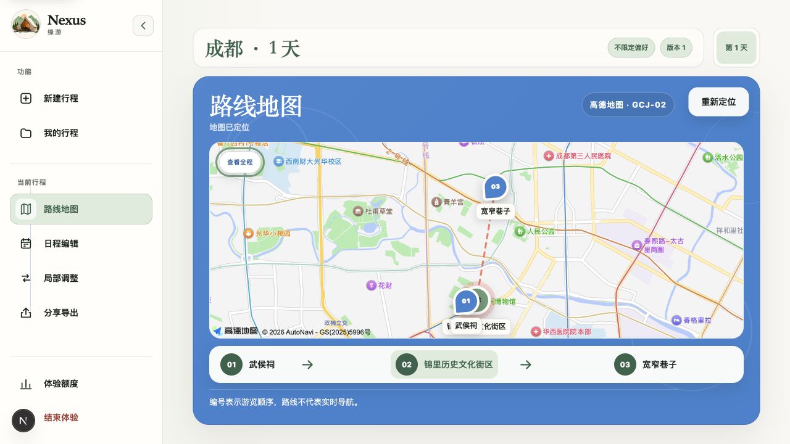Click 结束体验 link

coord(61,417)
